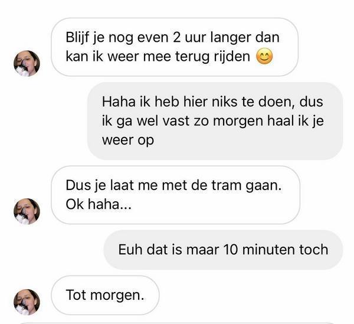Tap the sent message "Euh dat is maar 10 minuten toch"

click(223, 250)
